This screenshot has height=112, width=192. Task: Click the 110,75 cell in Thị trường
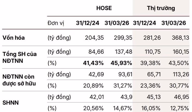[153, 52]
